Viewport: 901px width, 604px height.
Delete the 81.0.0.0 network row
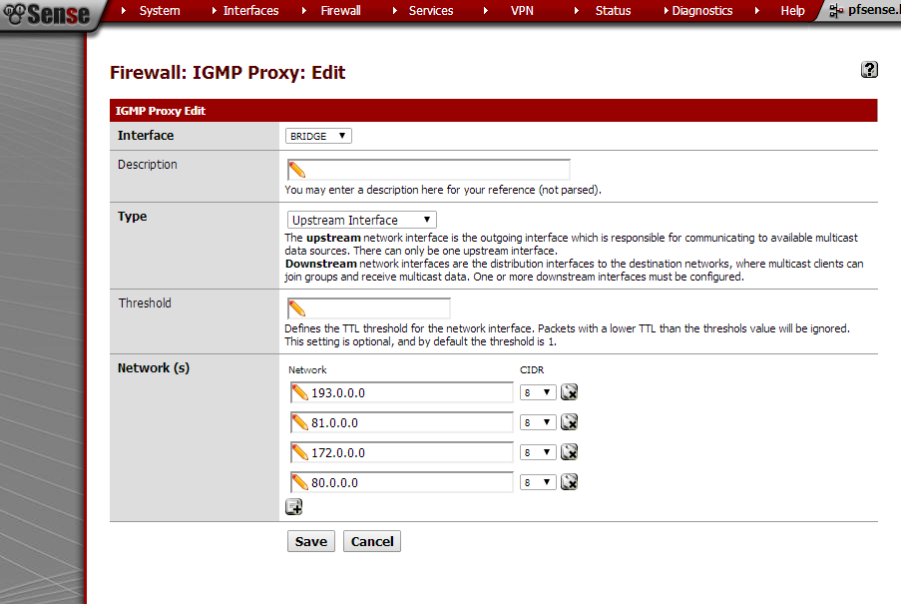tap(569, 422)
